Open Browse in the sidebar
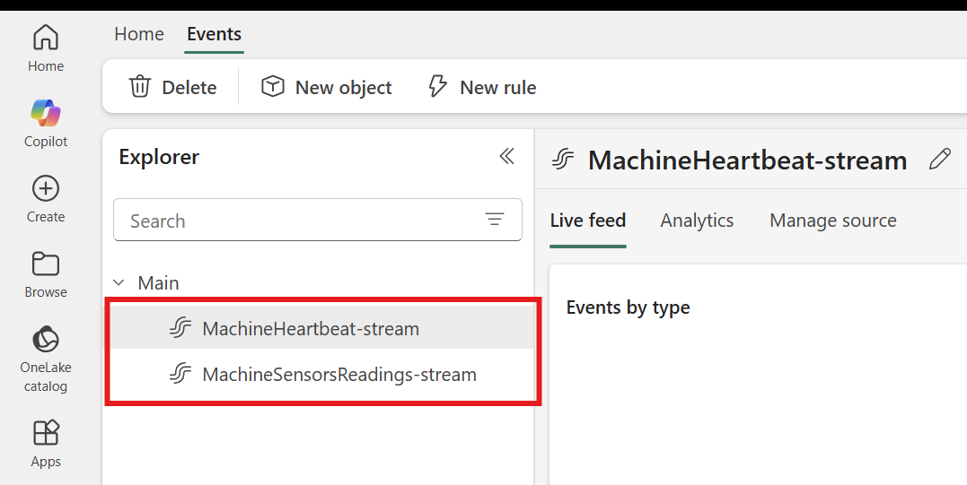Viewport: 967px width, 485px height. [x=46, y=274]
